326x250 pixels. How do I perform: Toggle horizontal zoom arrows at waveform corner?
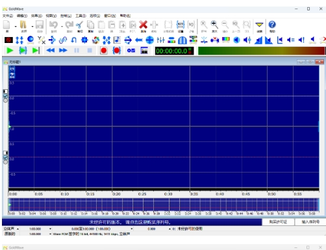tap(12, 69)
